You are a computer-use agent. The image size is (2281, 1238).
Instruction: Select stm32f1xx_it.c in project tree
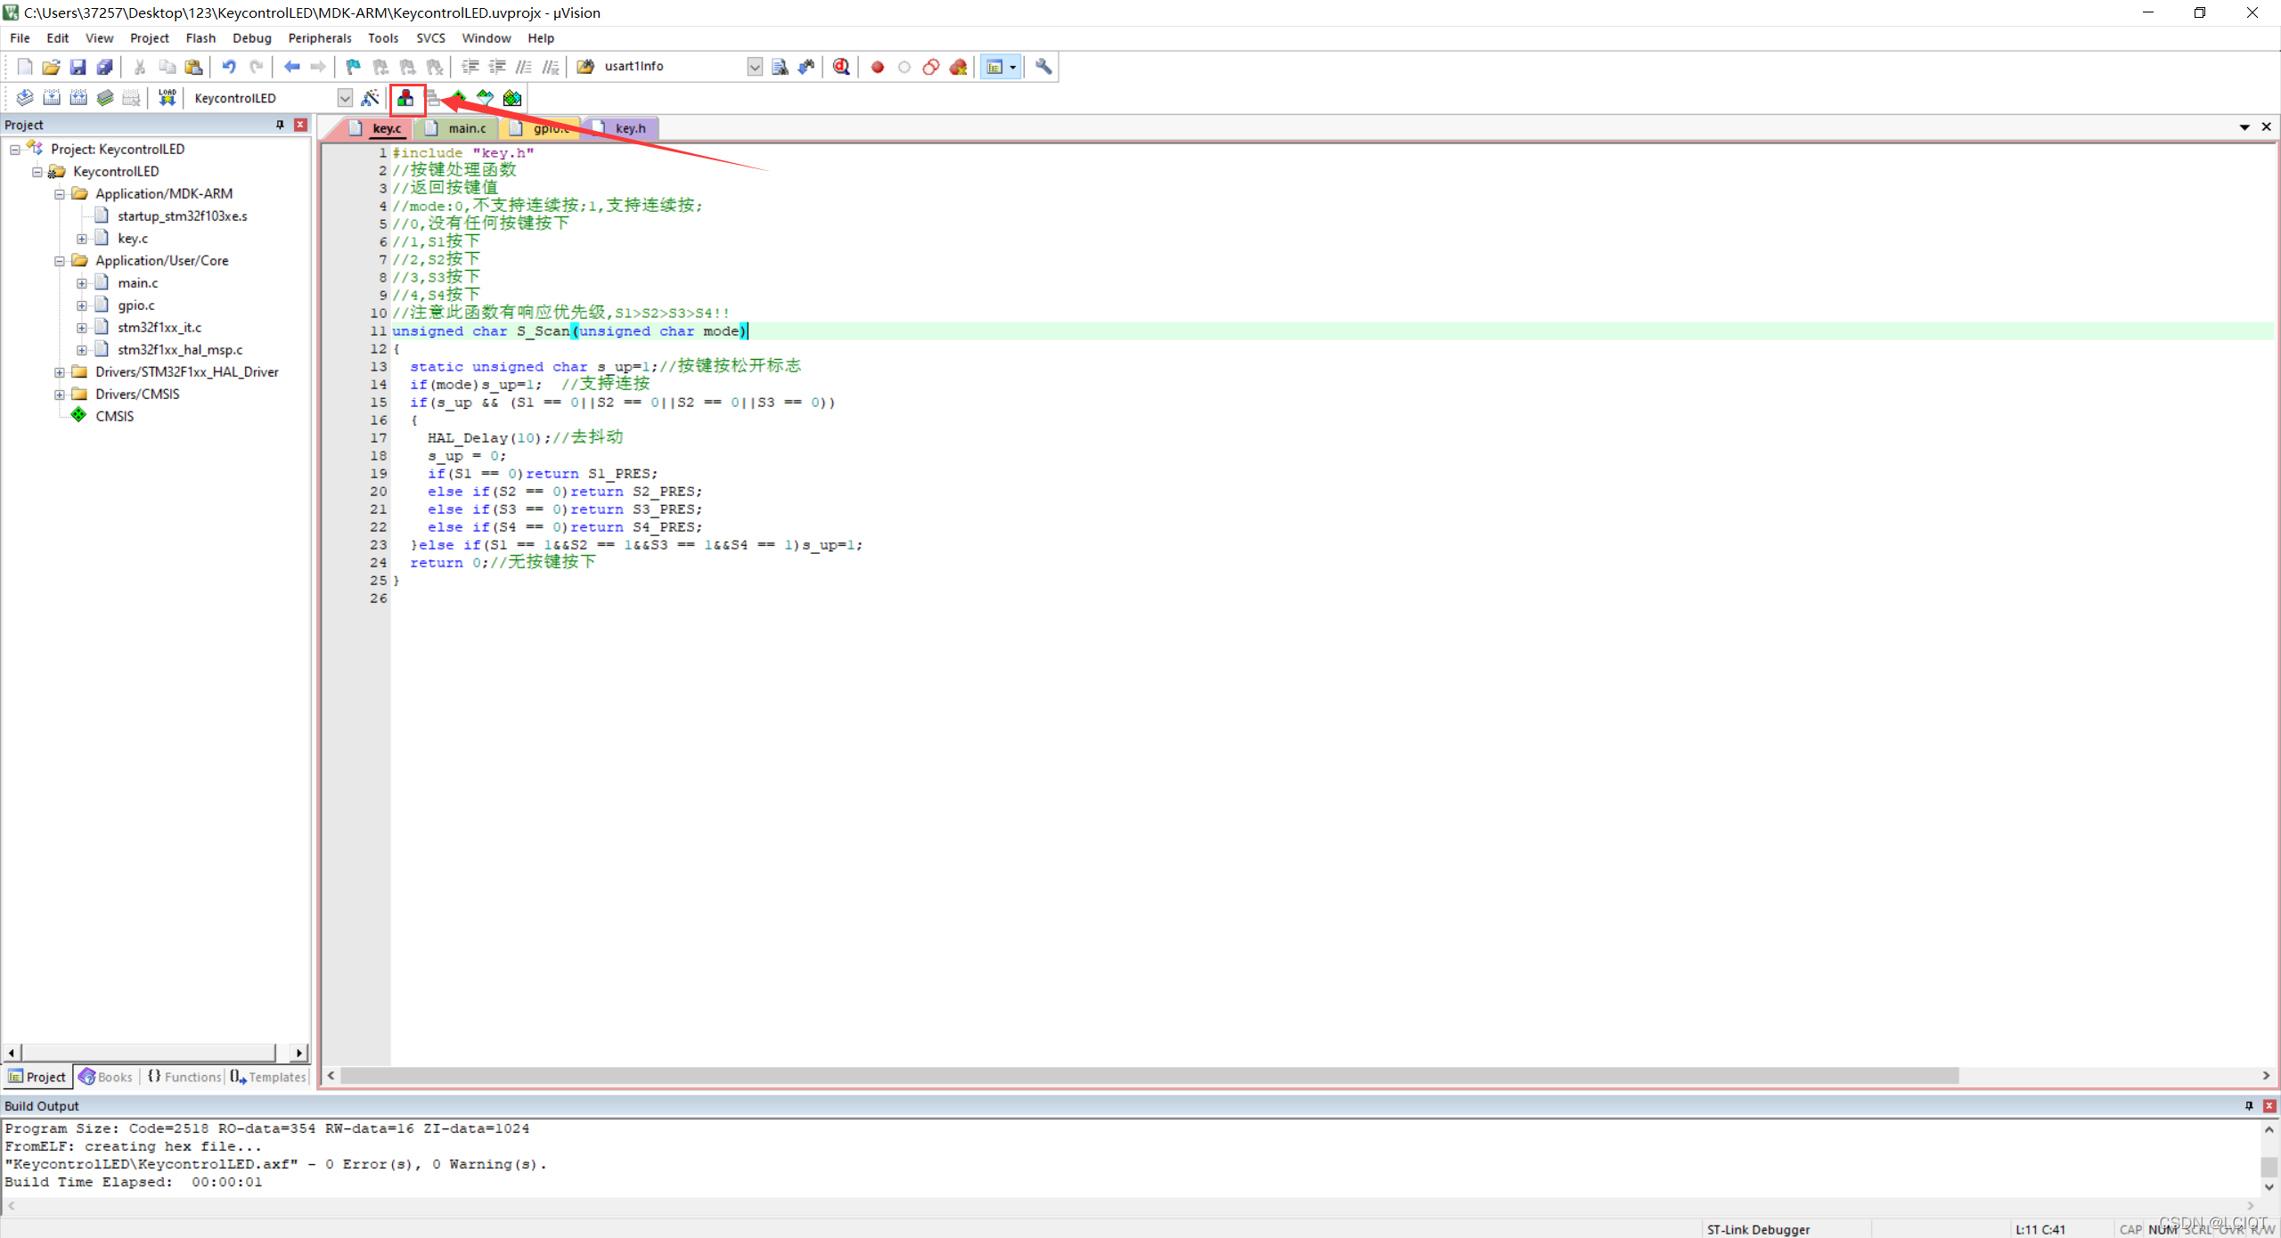pos(159,328)
